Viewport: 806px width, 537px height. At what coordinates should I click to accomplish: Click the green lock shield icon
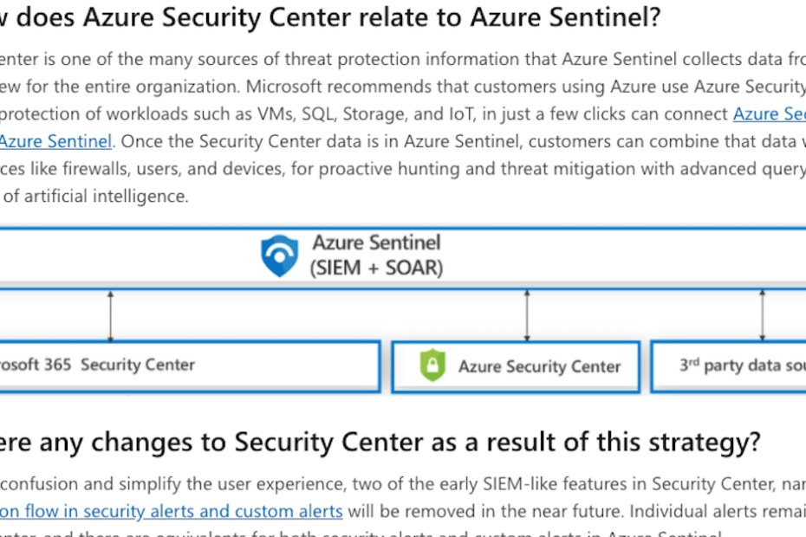point(432,366)
